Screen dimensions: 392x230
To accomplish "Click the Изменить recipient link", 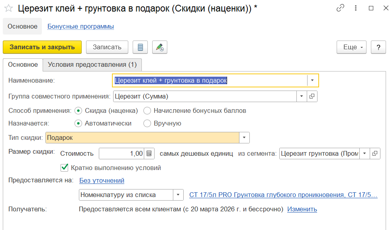I will (x=302, y=209).
